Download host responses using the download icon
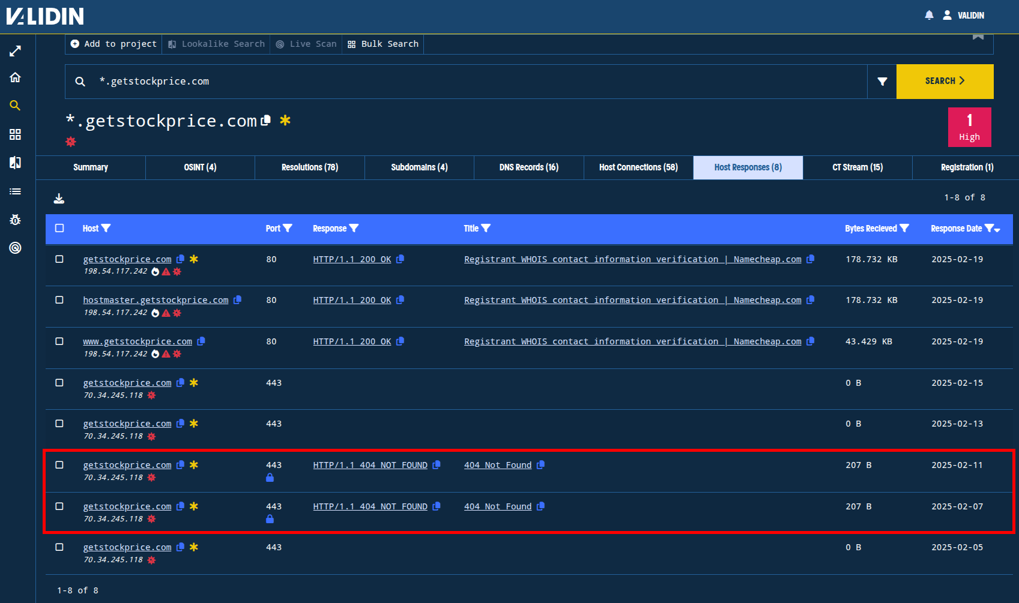1019x603 pixels. [59, 199]
